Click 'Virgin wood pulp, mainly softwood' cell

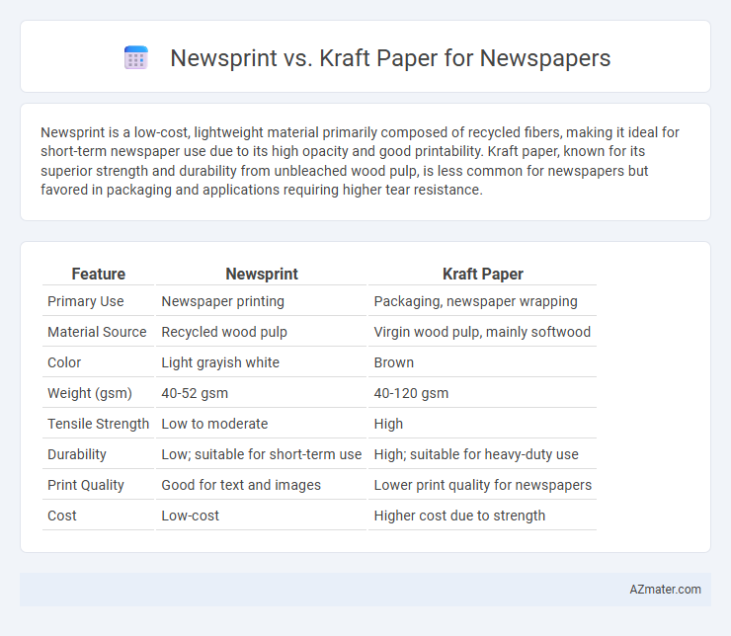click(x=482, y=332)
